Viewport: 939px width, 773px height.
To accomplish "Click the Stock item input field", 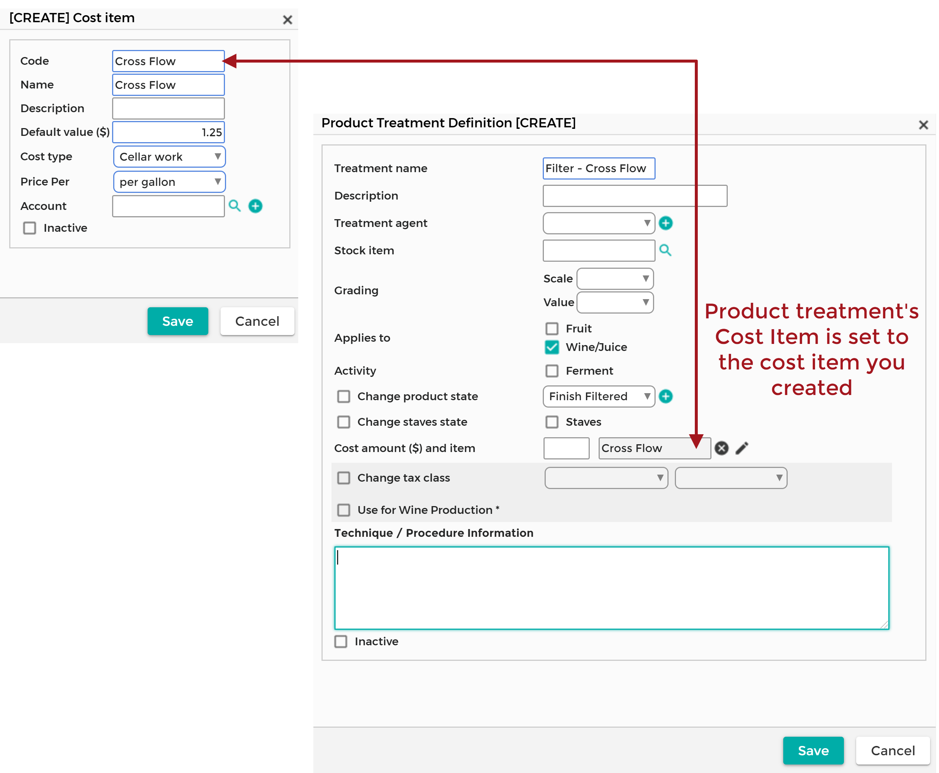I will [599, 251].
